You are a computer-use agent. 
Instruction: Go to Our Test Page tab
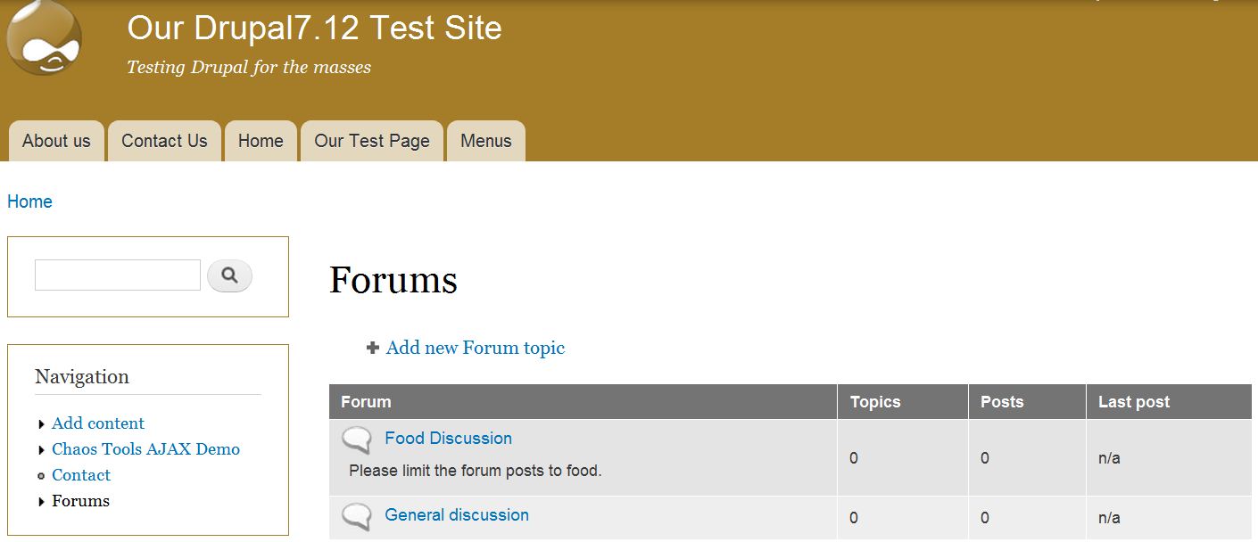(372, 141)
